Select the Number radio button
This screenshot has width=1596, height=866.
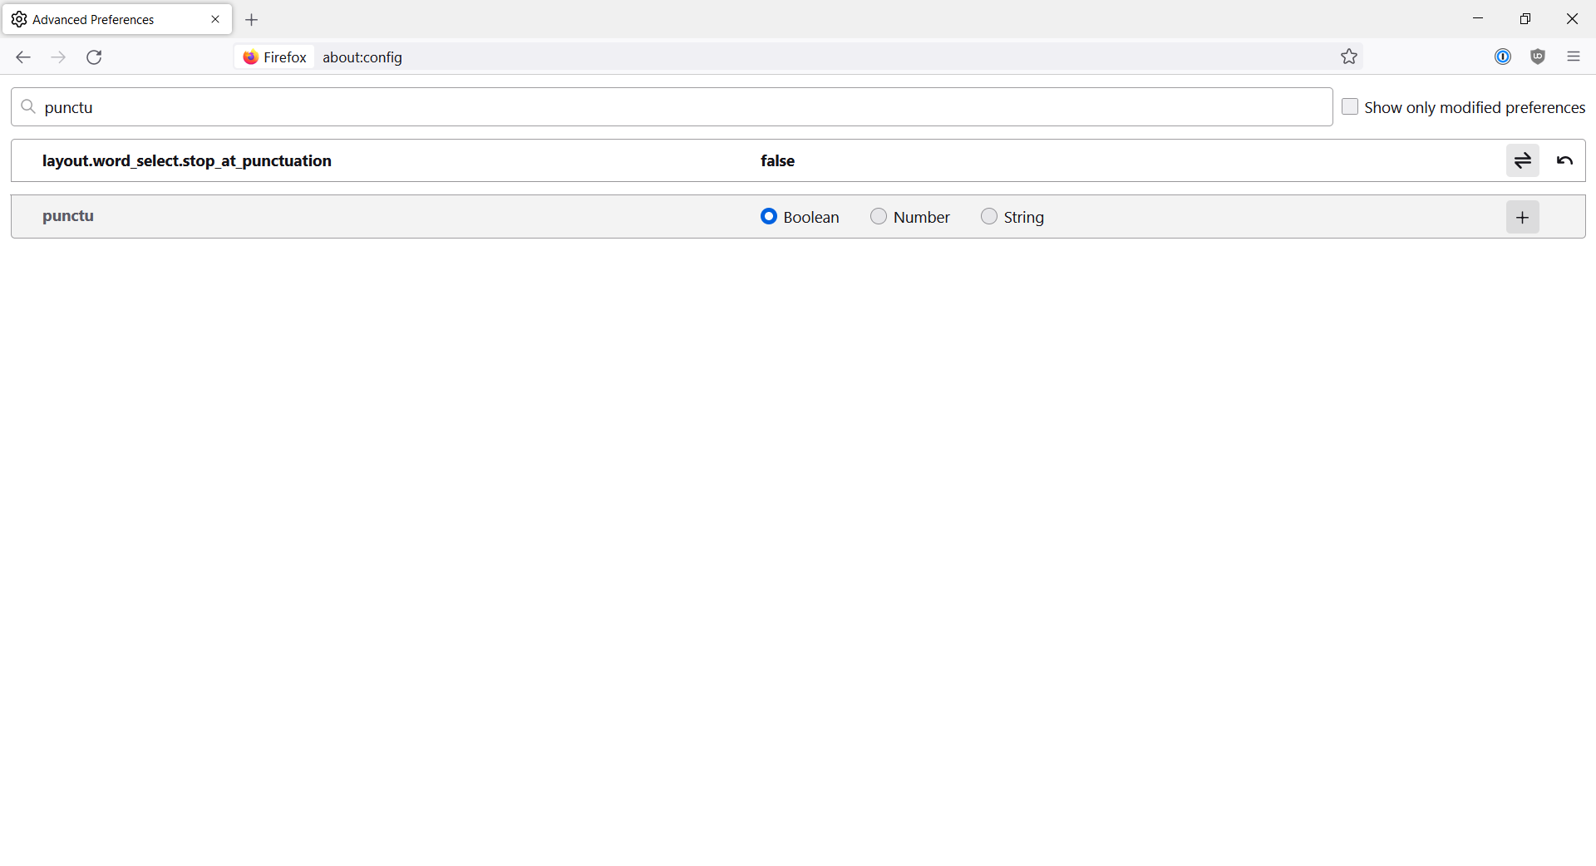coord(879,216)
